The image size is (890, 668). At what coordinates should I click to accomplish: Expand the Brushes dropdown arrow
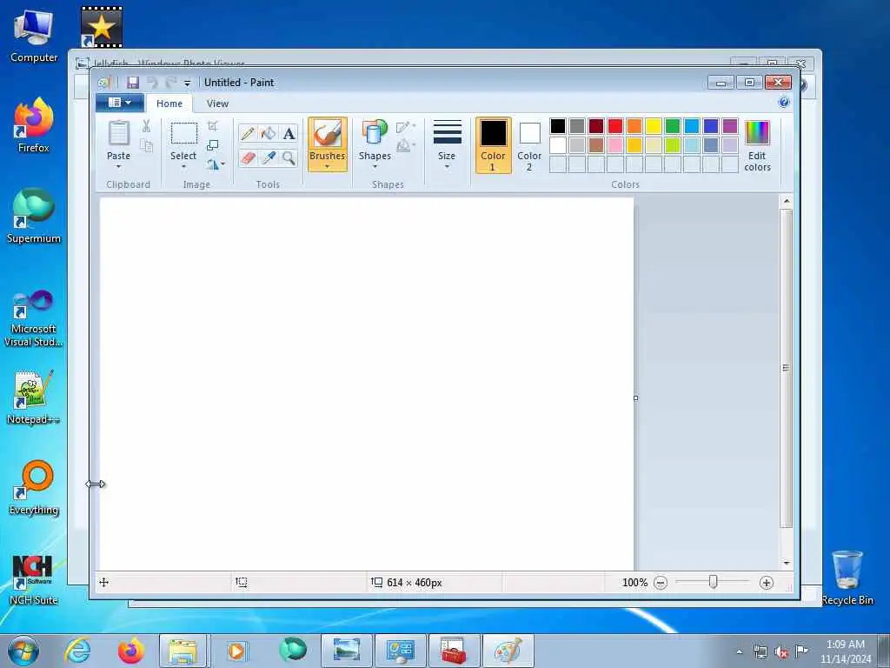coord(328,166)
